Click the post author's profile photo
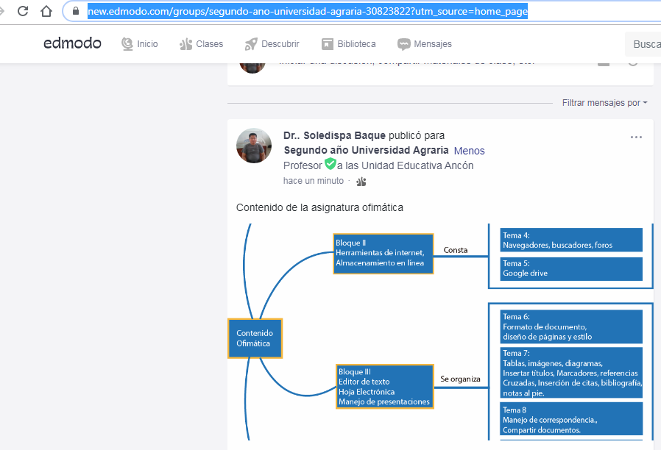 click(254, 146)
